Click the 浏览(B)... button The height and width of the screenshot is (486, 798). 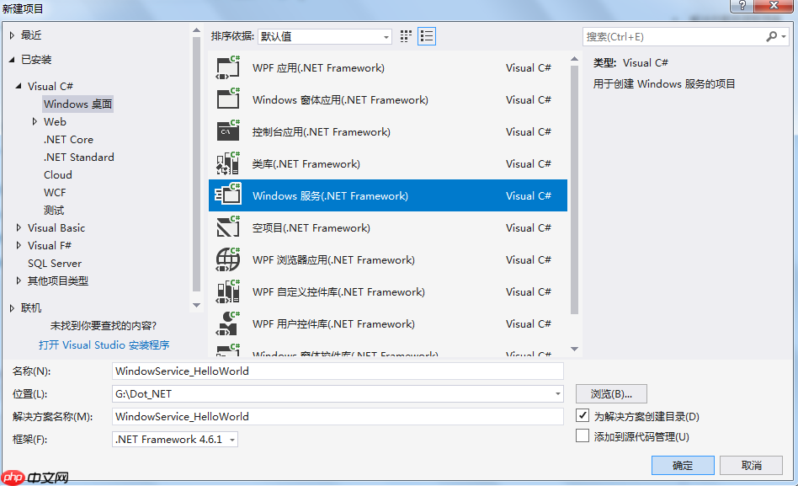pyautogui.click(x=611, y=394)
